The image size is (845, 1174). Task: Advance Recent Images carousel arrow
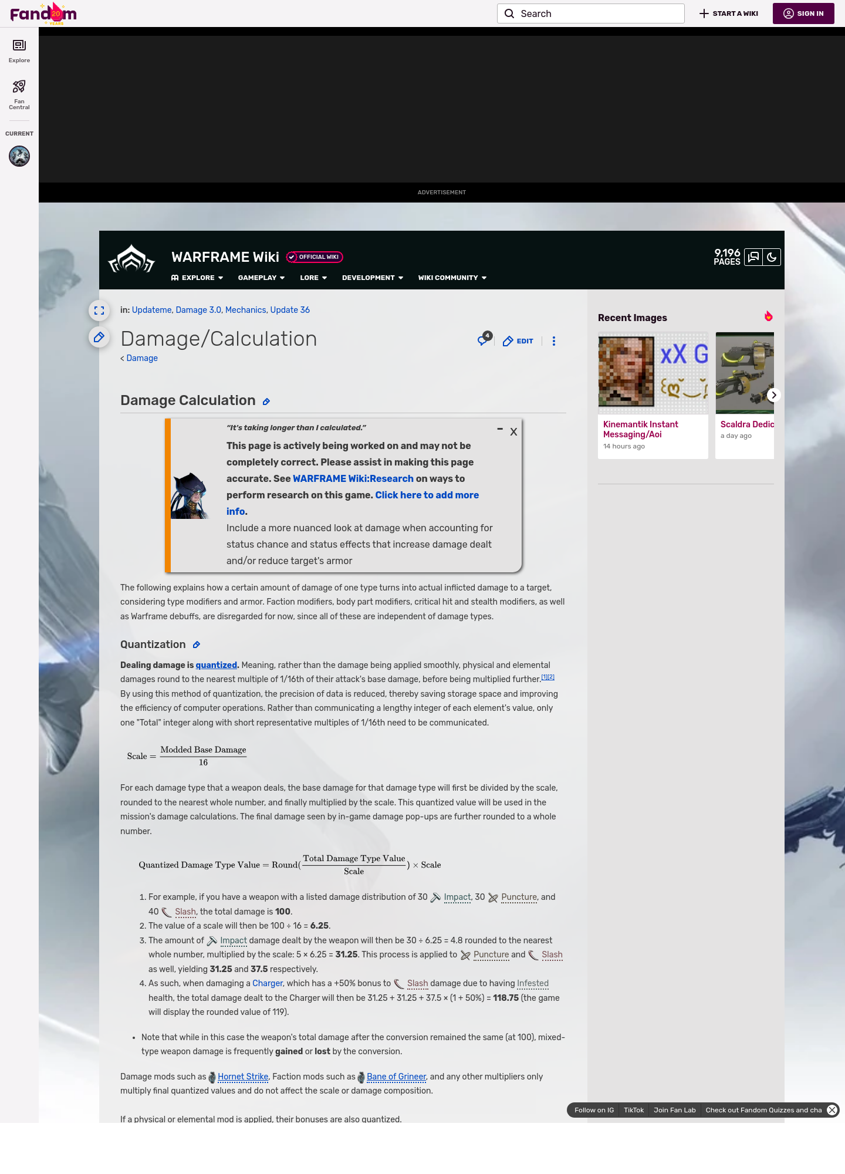click(x=773, y=395)
